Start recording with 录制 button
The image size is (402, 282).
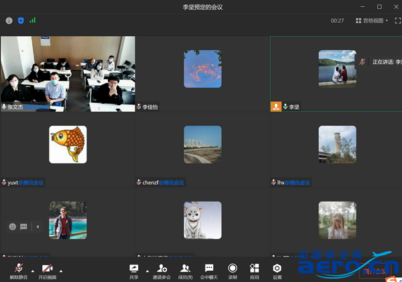(x=232, y=270)
